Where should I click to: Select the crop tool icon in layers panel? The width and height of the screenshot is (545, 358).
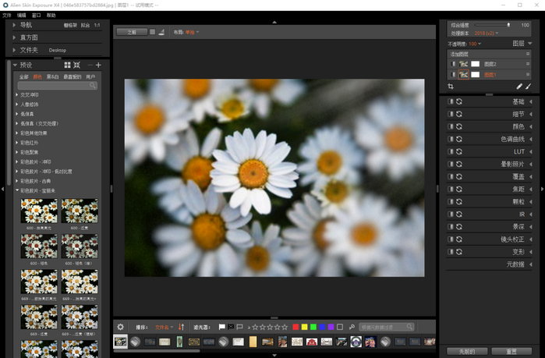tap(451, 87)
